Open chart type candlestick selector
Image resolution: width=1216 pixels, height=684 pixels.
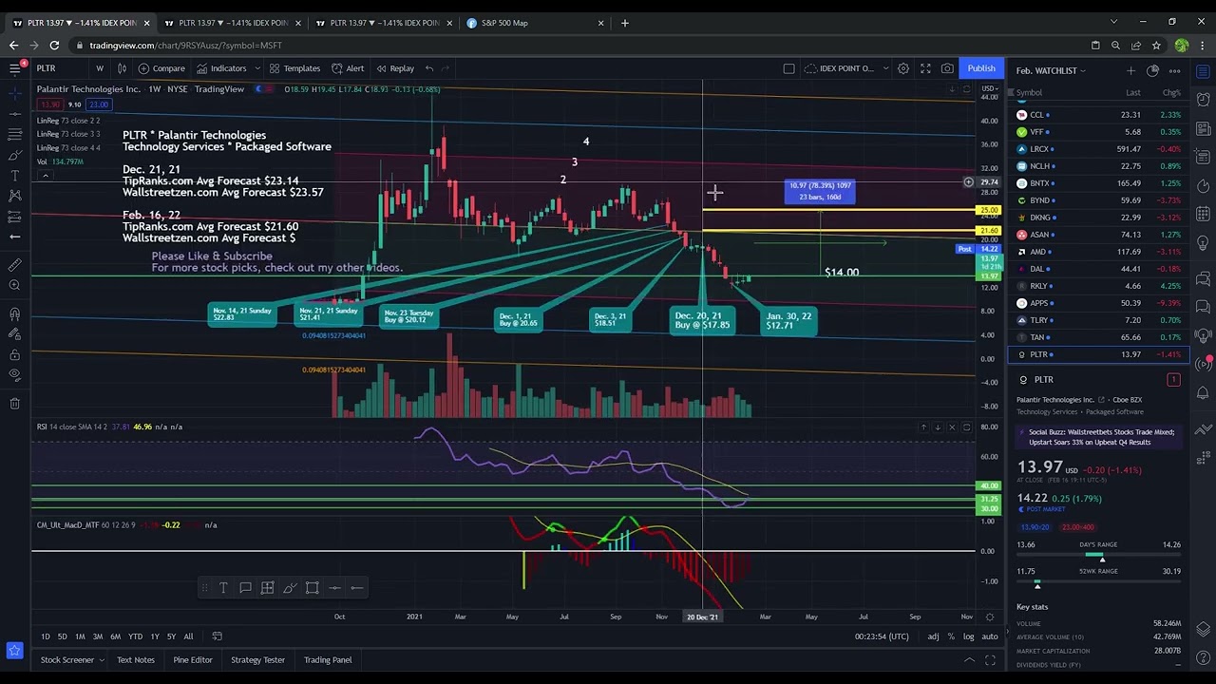(122, 68)
